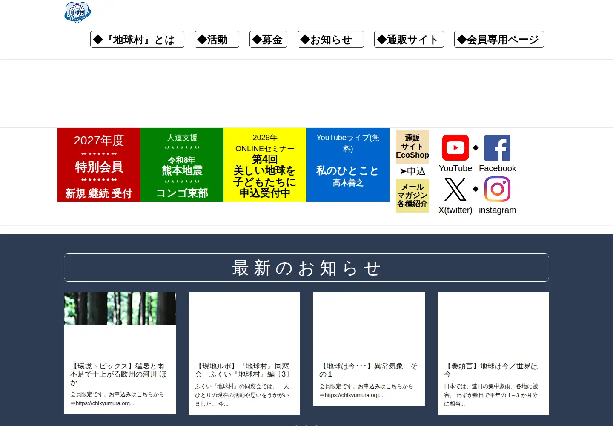The image size is (613, 426).
Task: Click the excerpt starting 日本では、連日の集中豪雨
Action: (x=491, y=395)
